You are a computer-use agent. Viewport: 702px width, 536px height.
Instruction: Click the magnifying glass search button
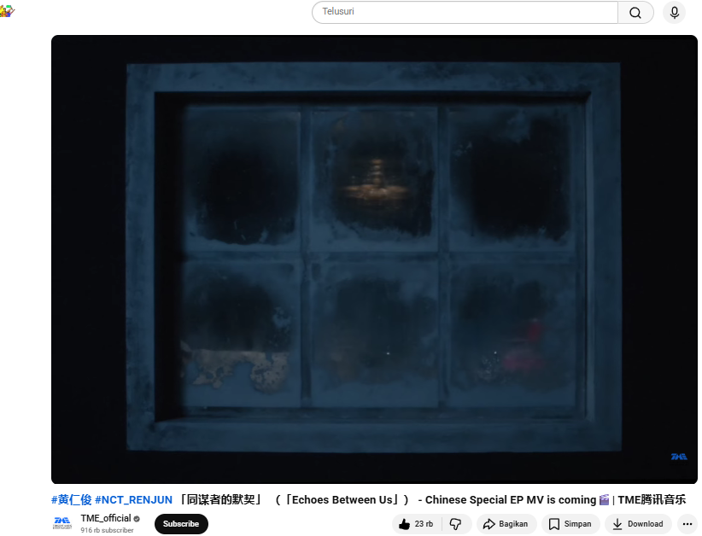pos(635,13)
